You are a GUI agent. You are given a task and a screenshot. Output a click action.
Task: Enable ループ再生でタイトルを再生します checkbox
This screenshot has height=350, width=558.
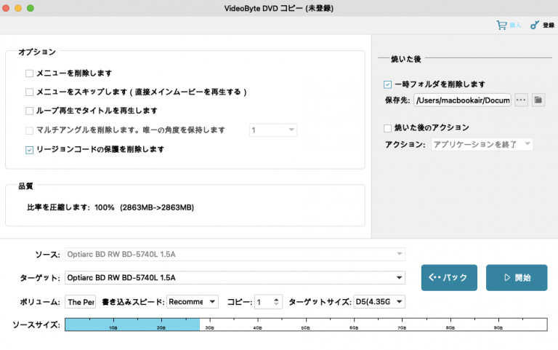pos(30,111)
